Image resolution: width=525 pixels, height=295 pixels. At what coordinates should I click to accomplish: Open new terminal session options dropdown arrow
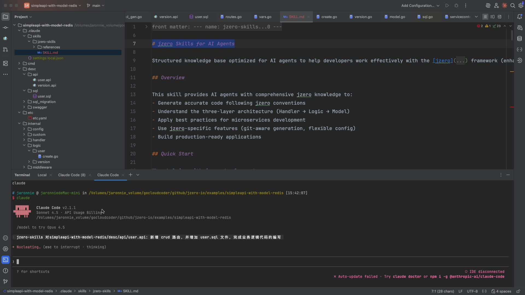(x=138, y=175)
